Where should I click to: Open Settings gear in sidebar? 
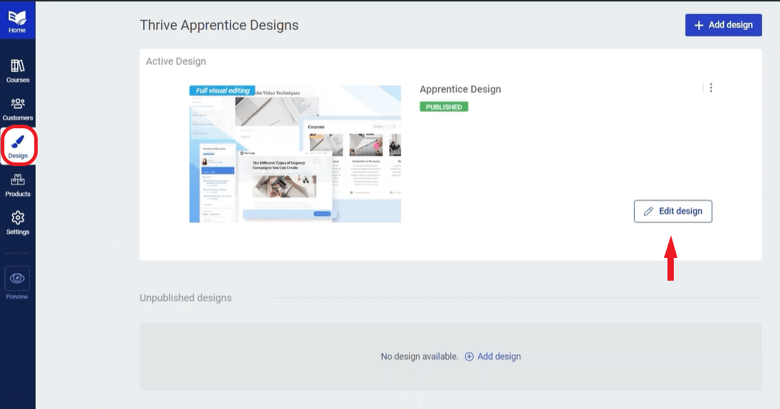[17, 223]
